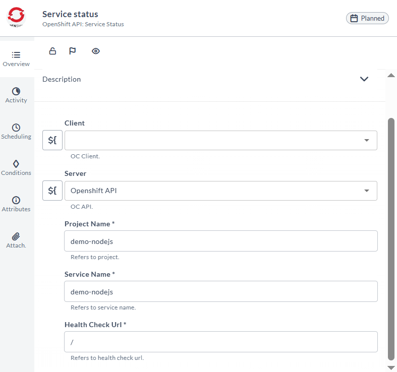The height and width of the screenshot is (372, 397).
Task: Open the Scheduling tab
Action: tap(16, 132)
